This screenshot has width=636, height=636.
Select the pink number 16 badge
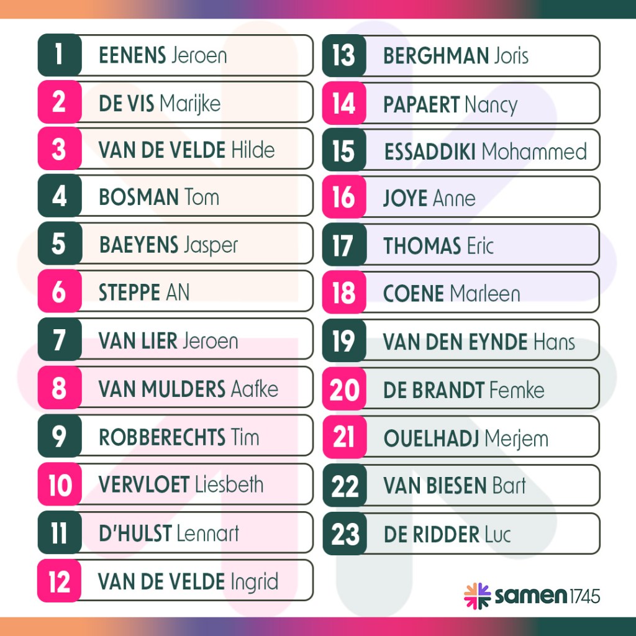343,198
